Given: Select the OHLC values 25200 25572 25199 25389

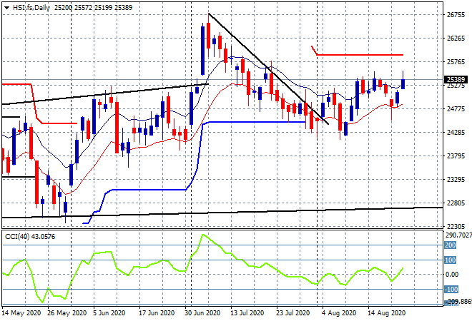Looking at the screenshot, I should click(93, 8).
